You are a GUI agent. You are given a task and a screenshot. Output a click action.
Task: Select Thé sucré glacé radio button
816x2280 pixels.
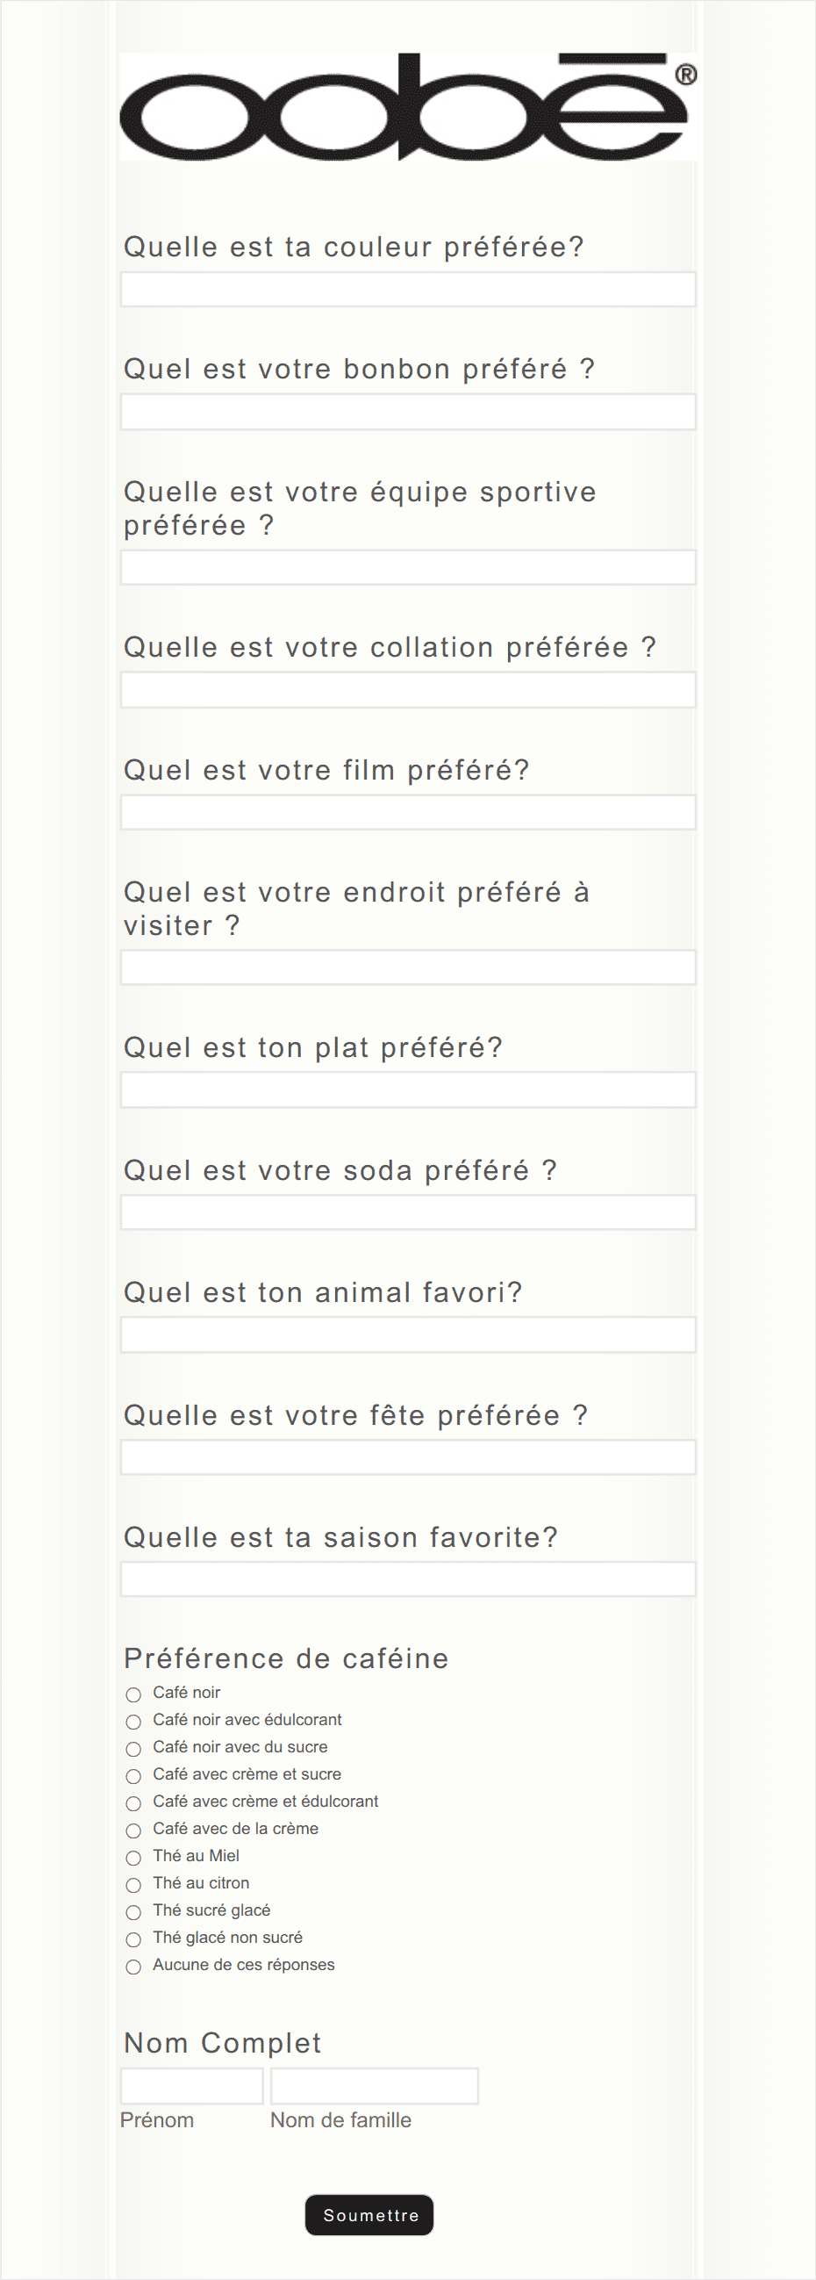point(133,1912)
